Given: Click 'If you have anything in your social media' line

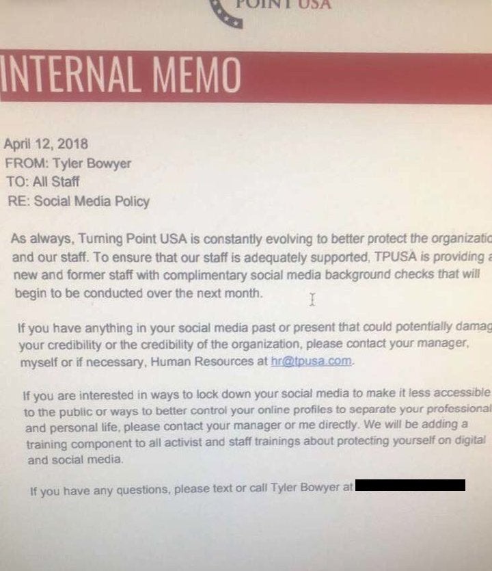Looking at the screenshot, I should pos(255,328).
